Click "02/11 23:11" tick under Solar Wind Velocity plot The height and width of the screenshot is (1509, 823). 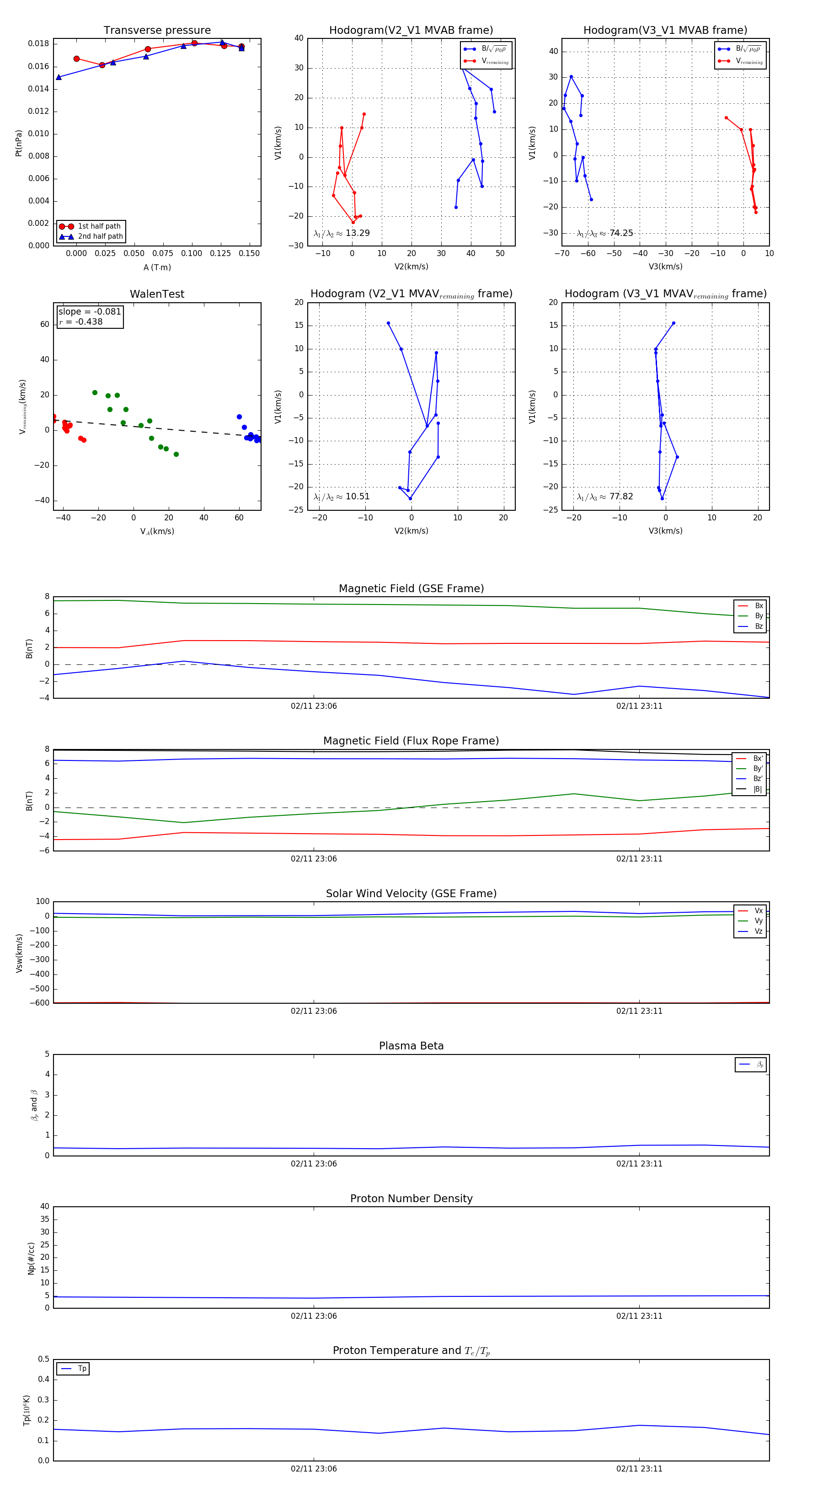639,1011
